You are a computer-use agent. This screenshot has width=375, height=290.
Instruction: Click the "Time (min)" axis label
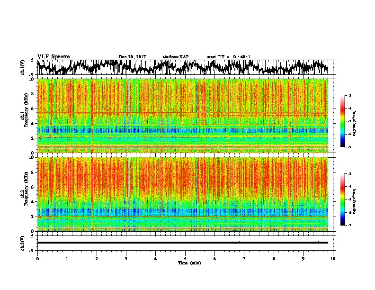coord(189,263)
